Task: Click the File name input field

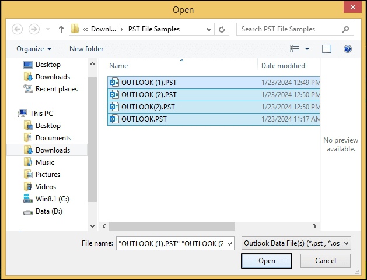Action: (x=171, y=243)
